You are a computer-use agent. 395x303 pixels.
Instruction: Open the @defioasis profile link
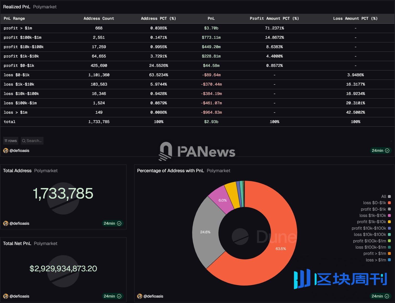[20, 151]
